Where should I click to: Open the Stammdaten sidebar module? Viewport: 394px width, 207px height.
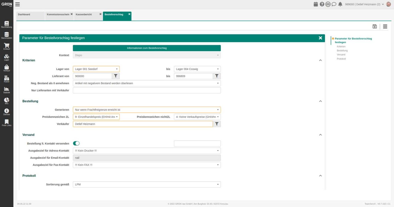click(x=7, y=35)
